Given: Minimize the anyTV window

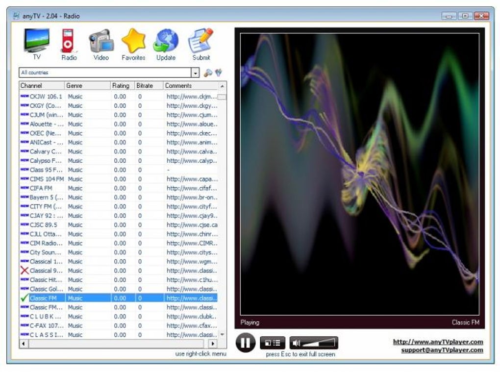Looking at the screenshot, I should coord(449,16).
